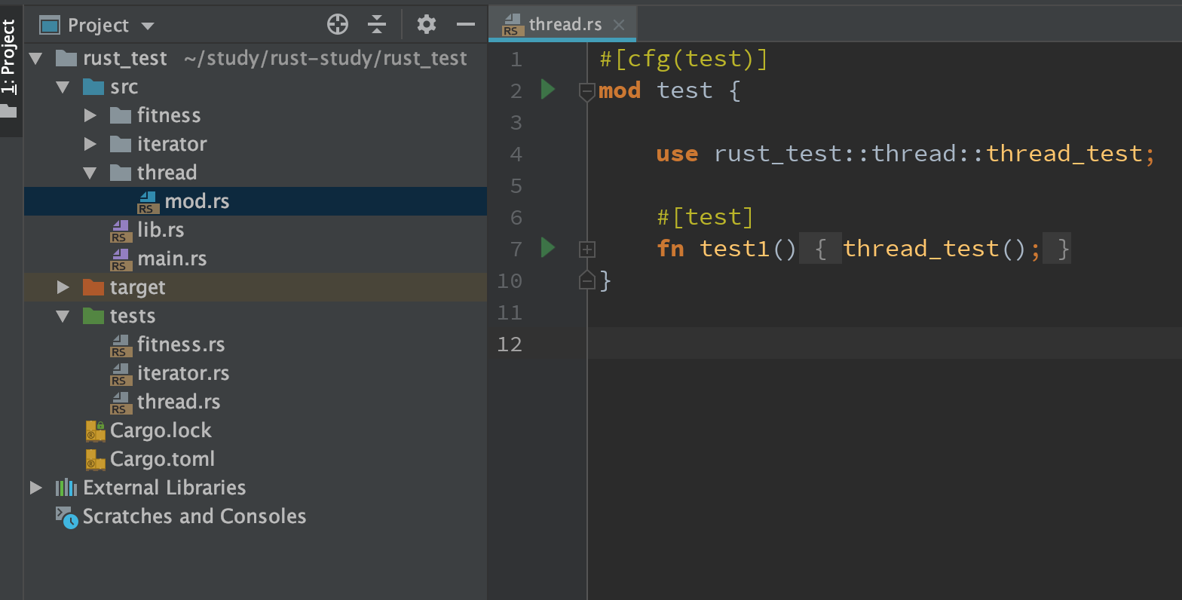Click the folder icon below the Project side tab

8,112
